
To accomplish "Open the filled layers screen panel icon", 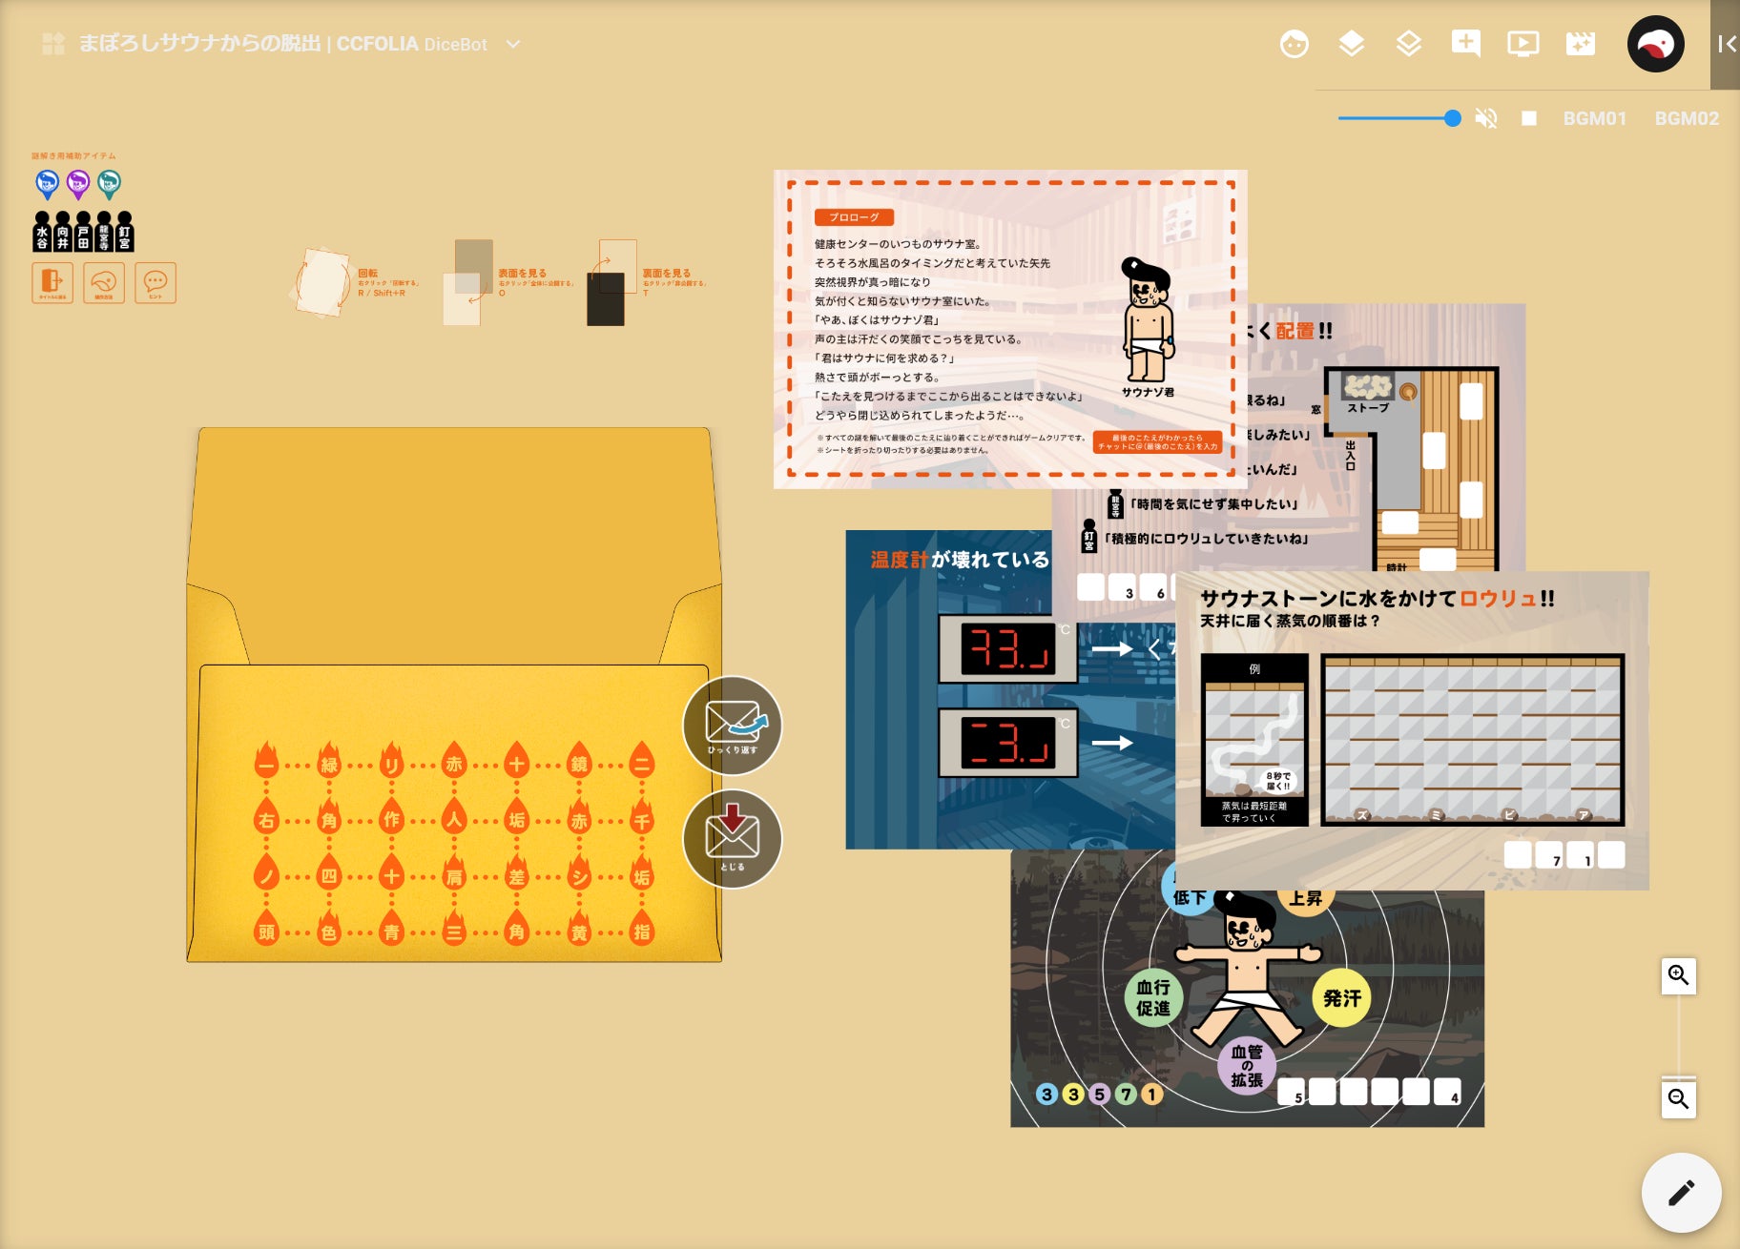I will click(x=1352, y=44).
